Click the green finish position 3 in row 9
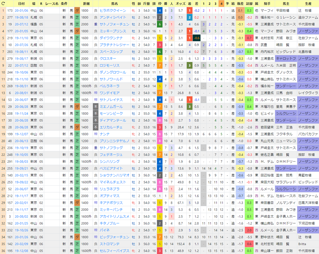This screenshot has width=319, height=254. pos(190,66)
